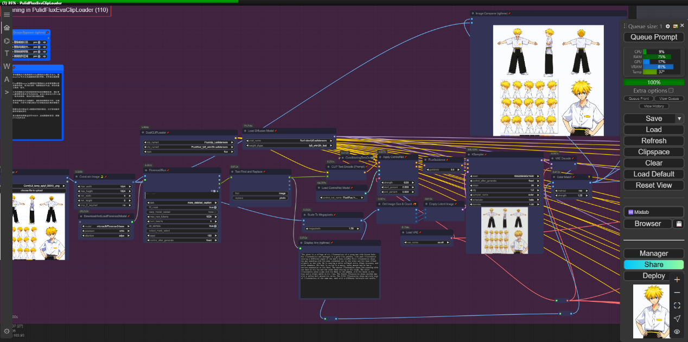Click the save icon next to Browser
The width and height of the screenshot is (688, 342).
[678, 224]
